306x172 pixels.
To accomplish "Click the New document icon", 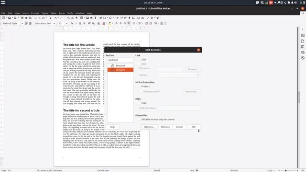I will click(x=3, y=18).
